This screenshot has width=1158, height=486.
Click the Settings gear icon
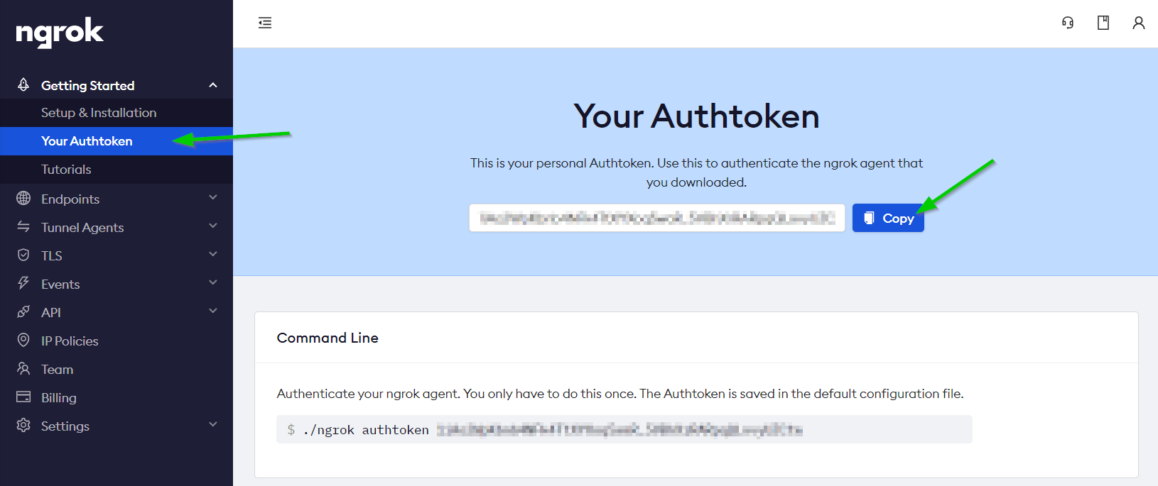coord(23,425)
